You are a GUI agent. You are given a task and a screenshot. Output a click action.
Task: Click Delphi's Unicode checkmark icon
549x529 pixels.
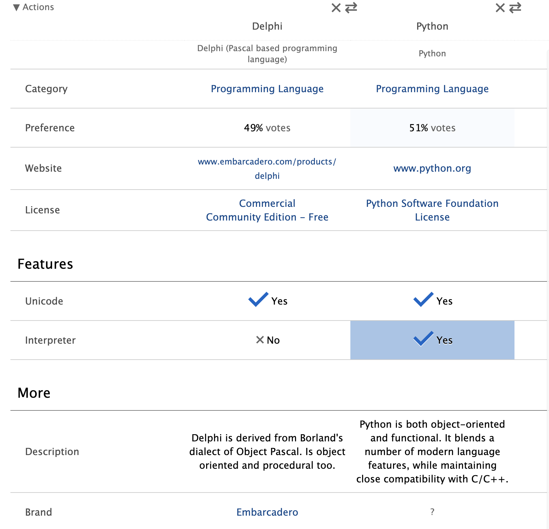tap(258, 299)
